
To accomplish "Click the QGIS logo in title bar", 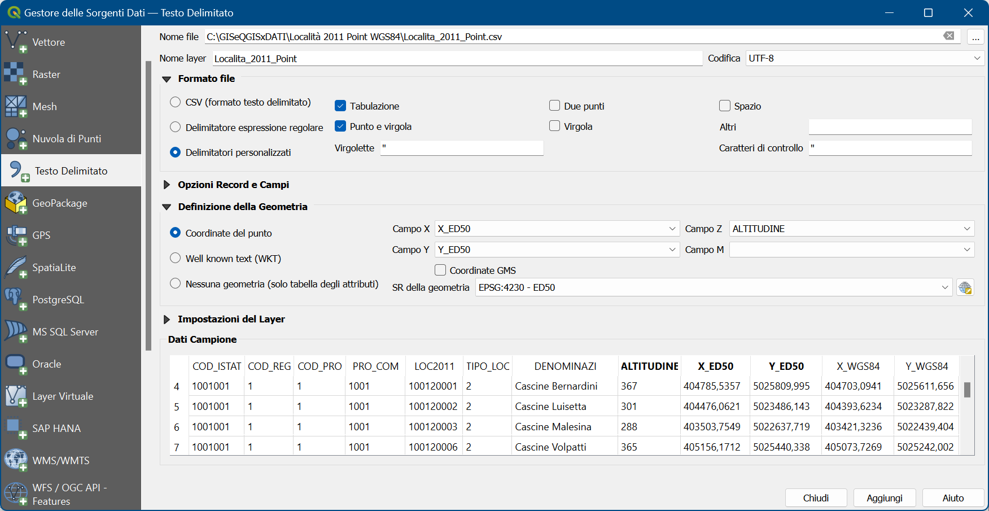I will click(14, 12).
